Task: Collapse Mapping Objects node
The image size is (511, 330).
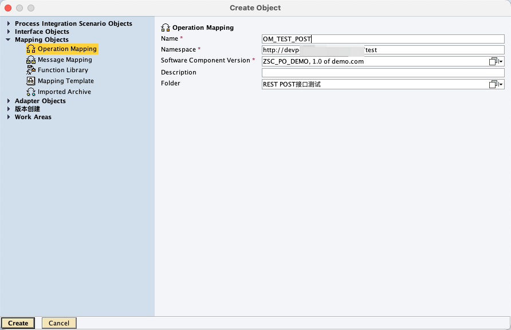Action: click(x=8, y=40)
